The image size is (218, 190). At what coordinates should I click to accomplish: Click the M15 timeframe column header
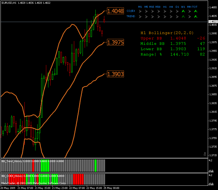coord(152,7)
